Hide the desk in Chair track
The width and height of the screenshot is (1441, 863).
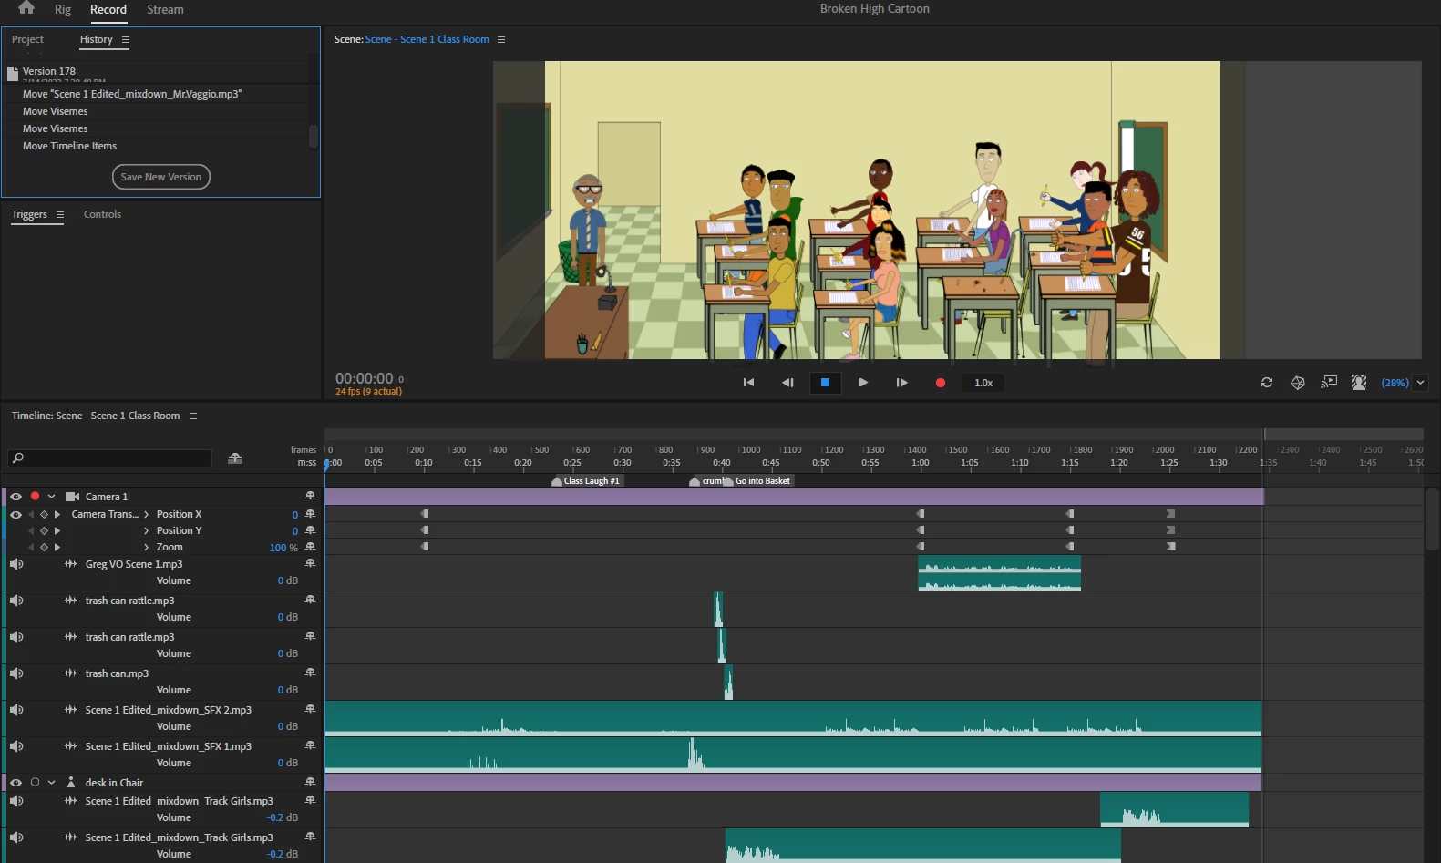(15, 782)
